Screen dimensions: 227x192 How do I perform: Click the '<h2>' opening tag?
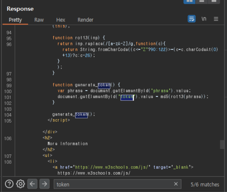tap(47, 138)
